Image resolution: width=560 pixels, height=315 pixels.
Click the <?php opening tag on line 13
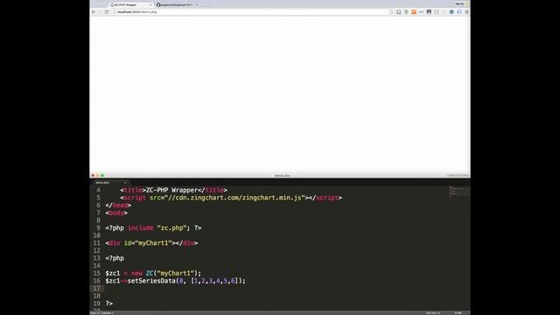(115, 258)
